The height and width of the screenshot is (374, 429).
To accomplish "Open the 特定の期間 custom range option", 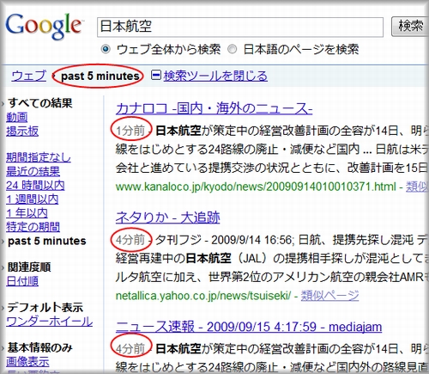I will [33, 227].
